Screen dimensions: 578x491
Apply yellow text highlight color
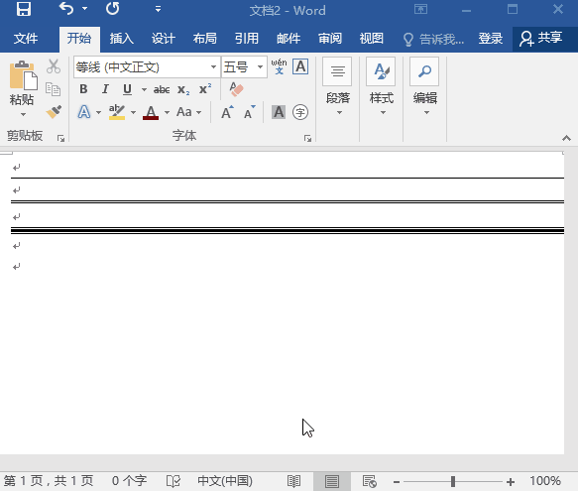(117, 112)
